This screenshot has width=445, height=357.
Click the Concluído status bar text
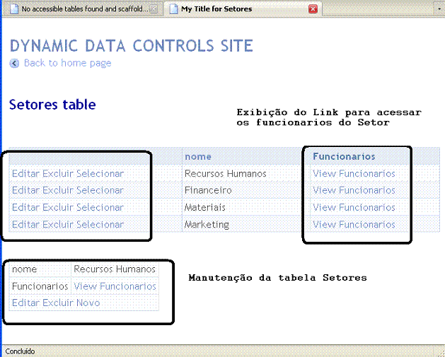point(20,351)
